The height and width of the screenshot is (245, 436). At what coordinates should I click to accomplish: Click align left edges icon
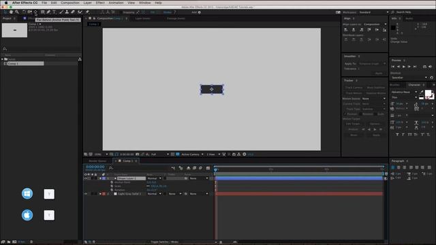tap(345, 30)
